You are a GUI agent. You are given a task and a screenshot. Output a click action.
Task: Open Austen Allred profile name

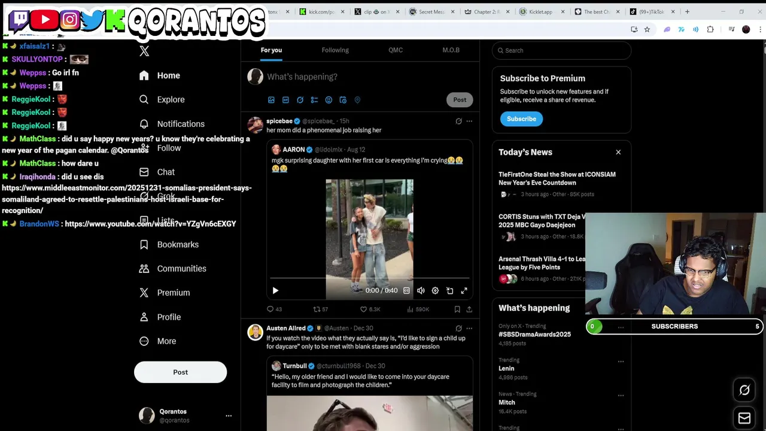point(285,328)
